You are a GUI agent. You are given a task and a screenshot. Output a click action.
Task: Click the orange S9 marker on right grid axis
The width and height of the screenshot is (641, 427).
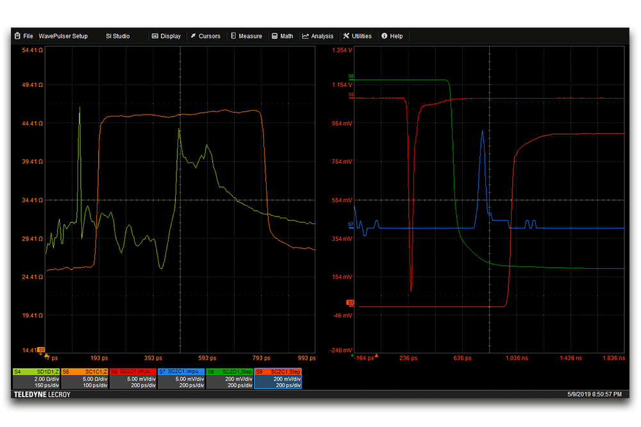[351, 302]
